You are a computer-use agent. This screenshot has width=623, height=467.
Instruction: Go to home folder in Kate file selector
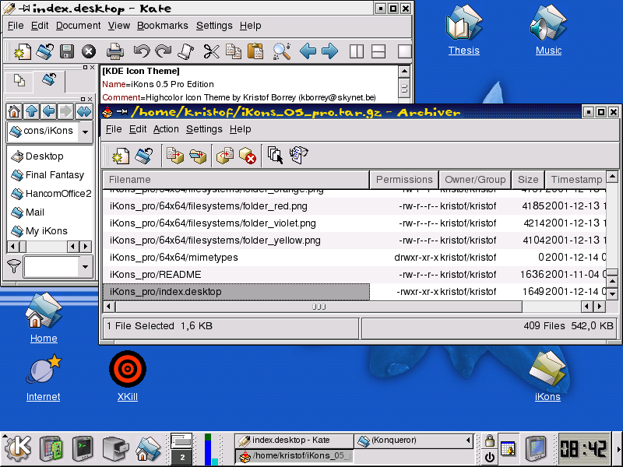pos(14,111)
